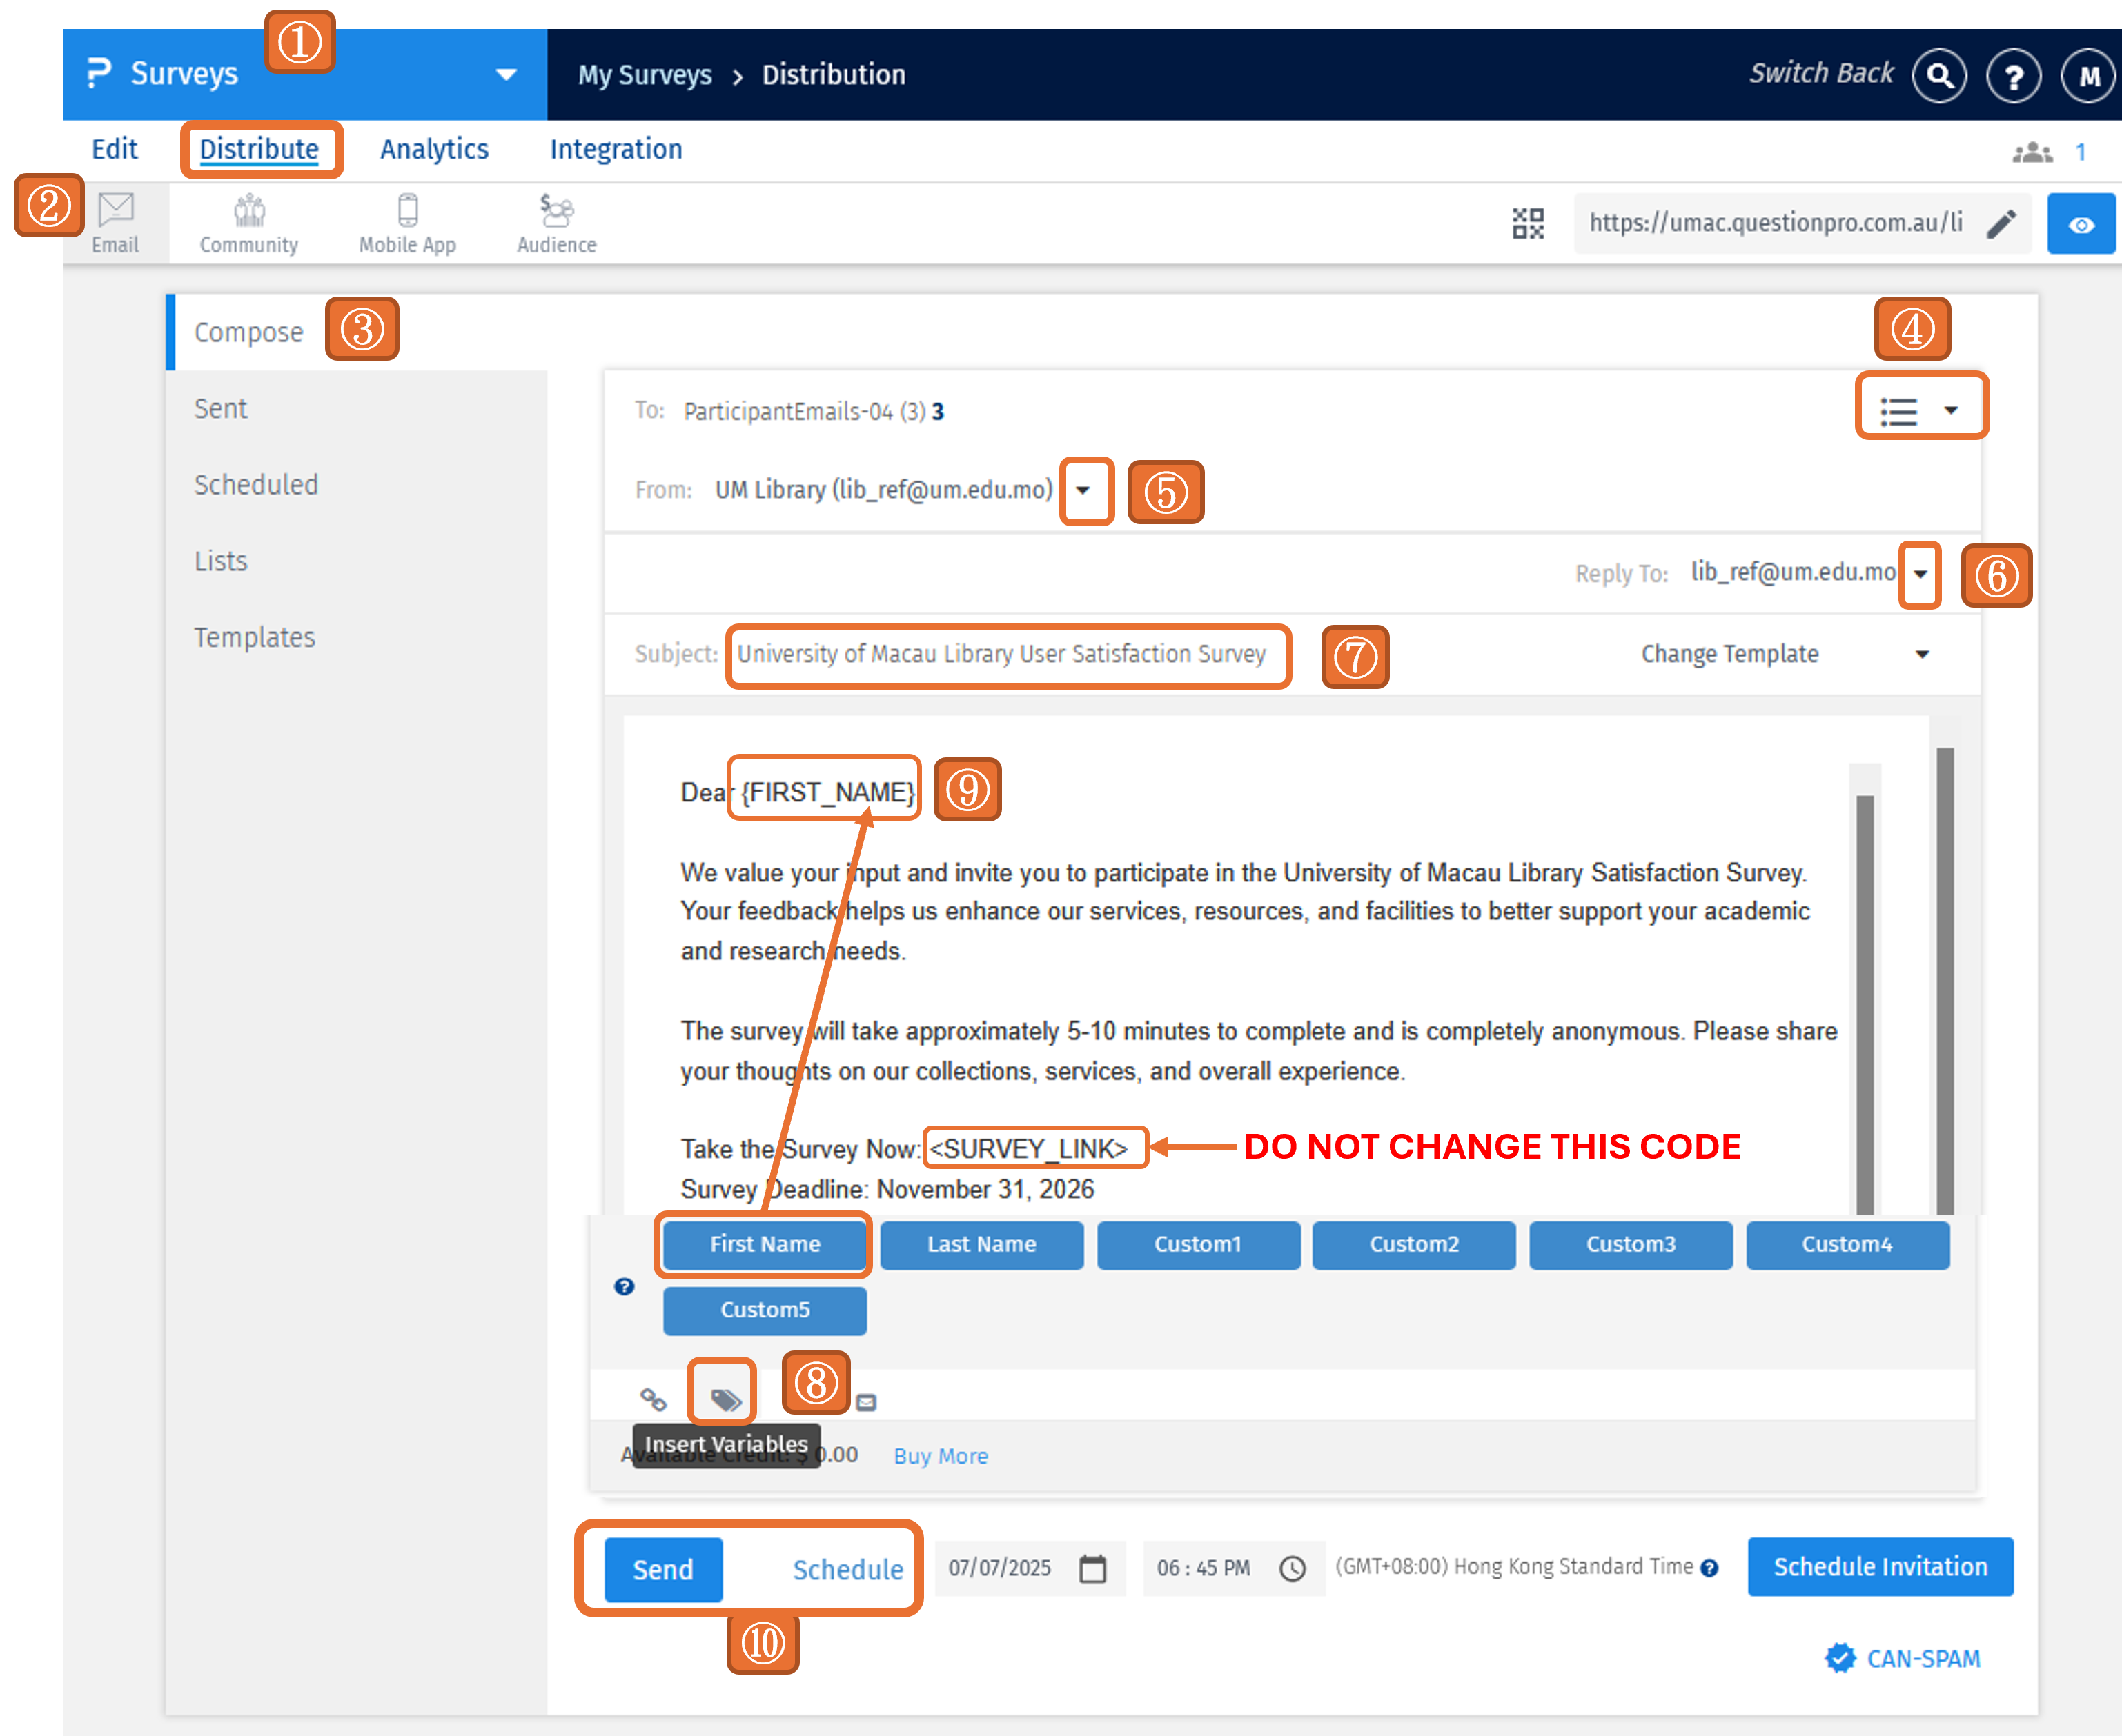This screenshot has width=2122, height=1736.
Task: Expand the Reply To dropdown arrow
Action: point(1920,574)
